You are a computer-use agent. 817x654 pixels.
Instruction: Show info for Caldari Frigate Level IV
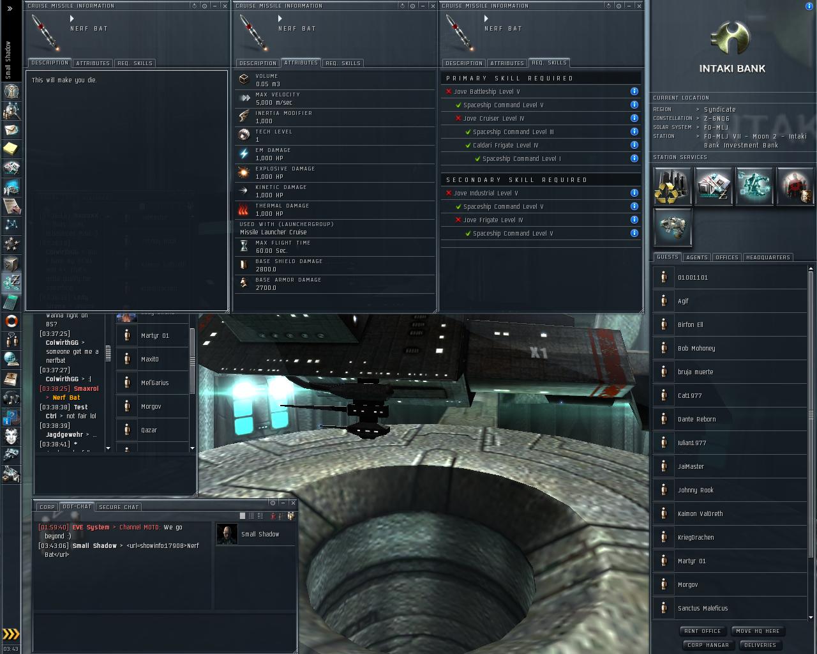[x=634, y=145]
